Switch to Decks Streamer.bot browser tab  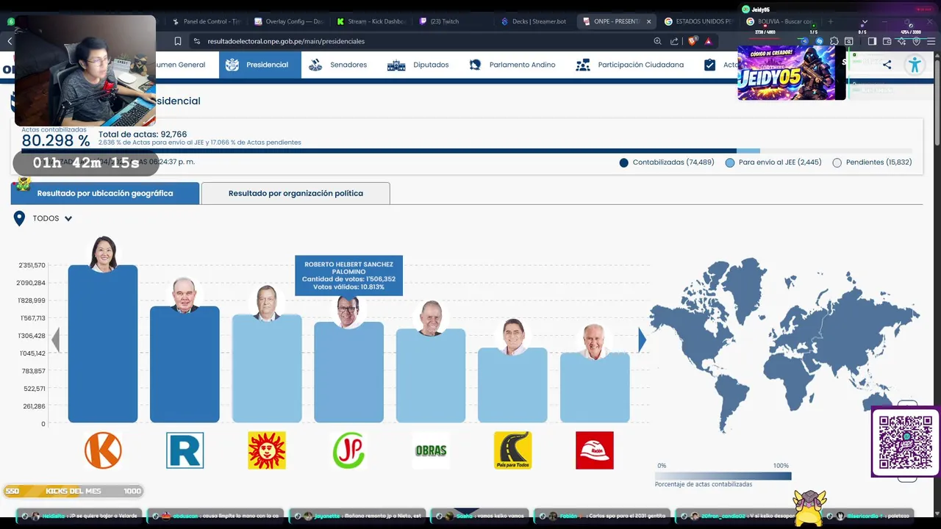(x=535, y=21)
